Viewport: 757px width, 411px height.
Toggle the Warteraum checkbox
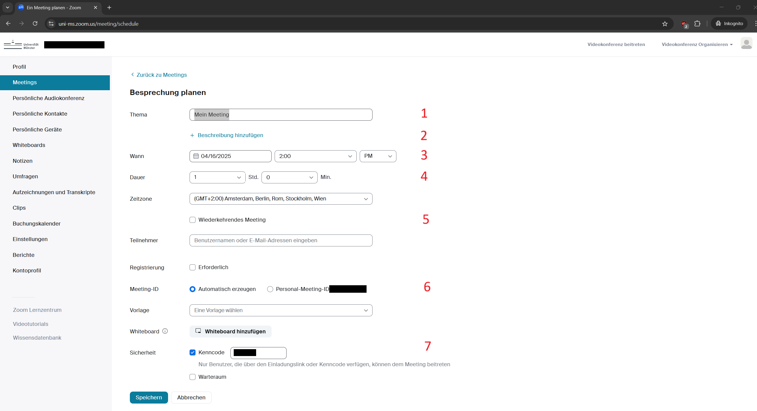coord(193,377)
